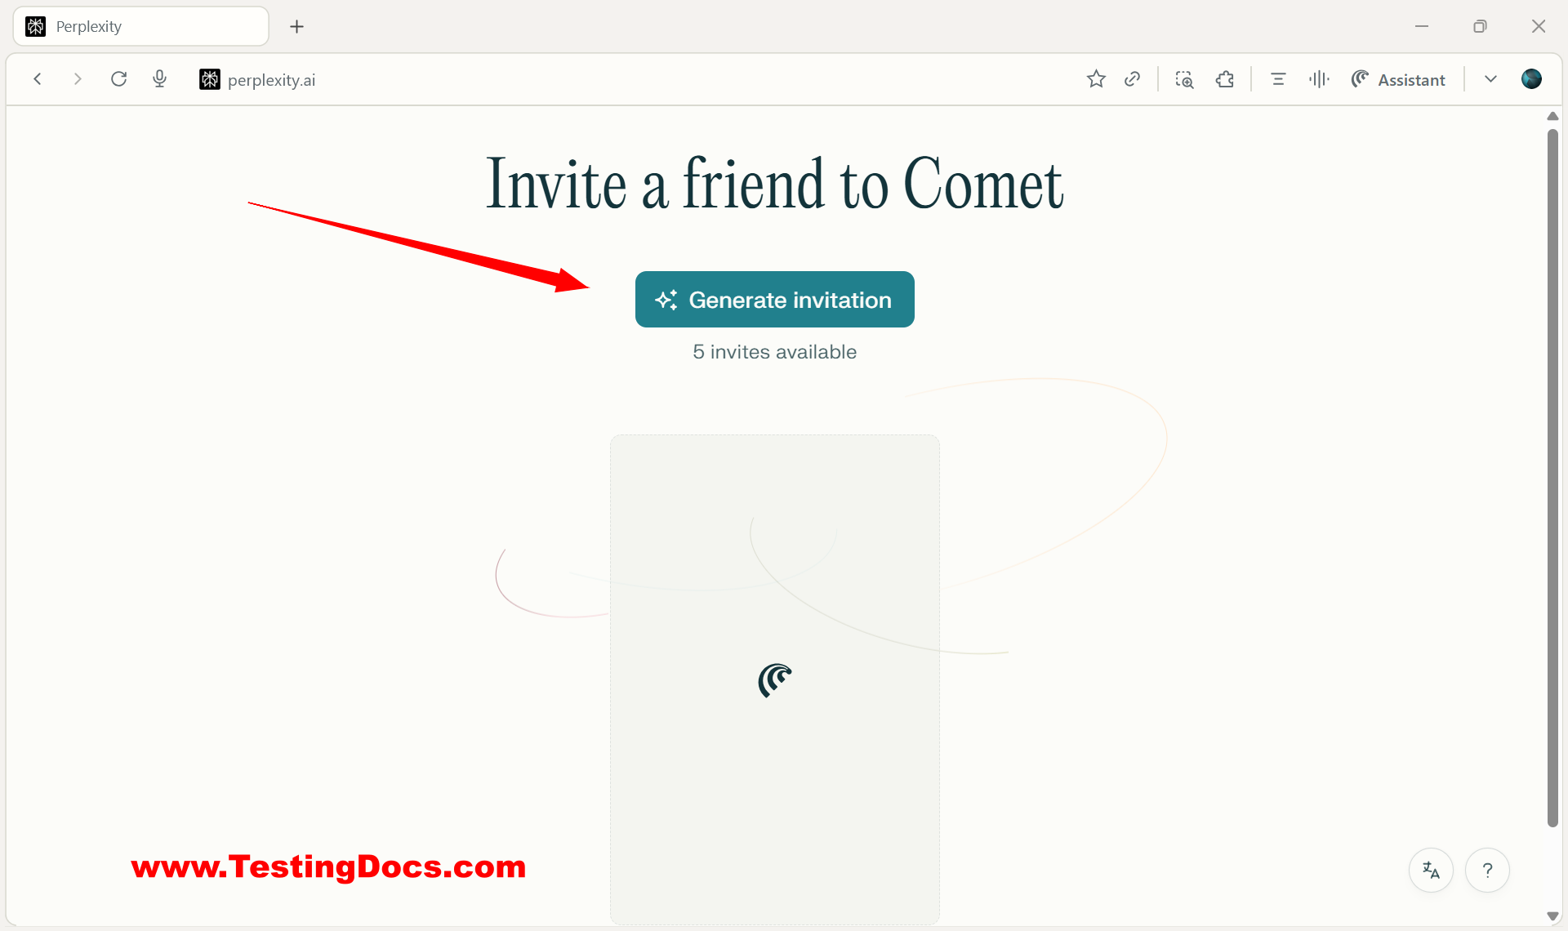Open the extensions puzzle icon
Image resolution: width=1568 pixels, height=931 pixels.
tap(1225, 79)
